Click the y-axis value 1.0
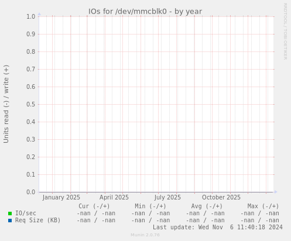Viewport: 291px width, 241px height. (x=31, y=16)
